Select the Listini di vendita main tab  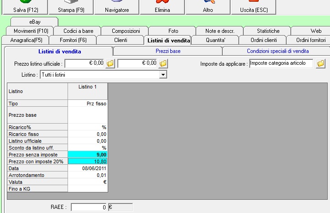coord(168,41)
